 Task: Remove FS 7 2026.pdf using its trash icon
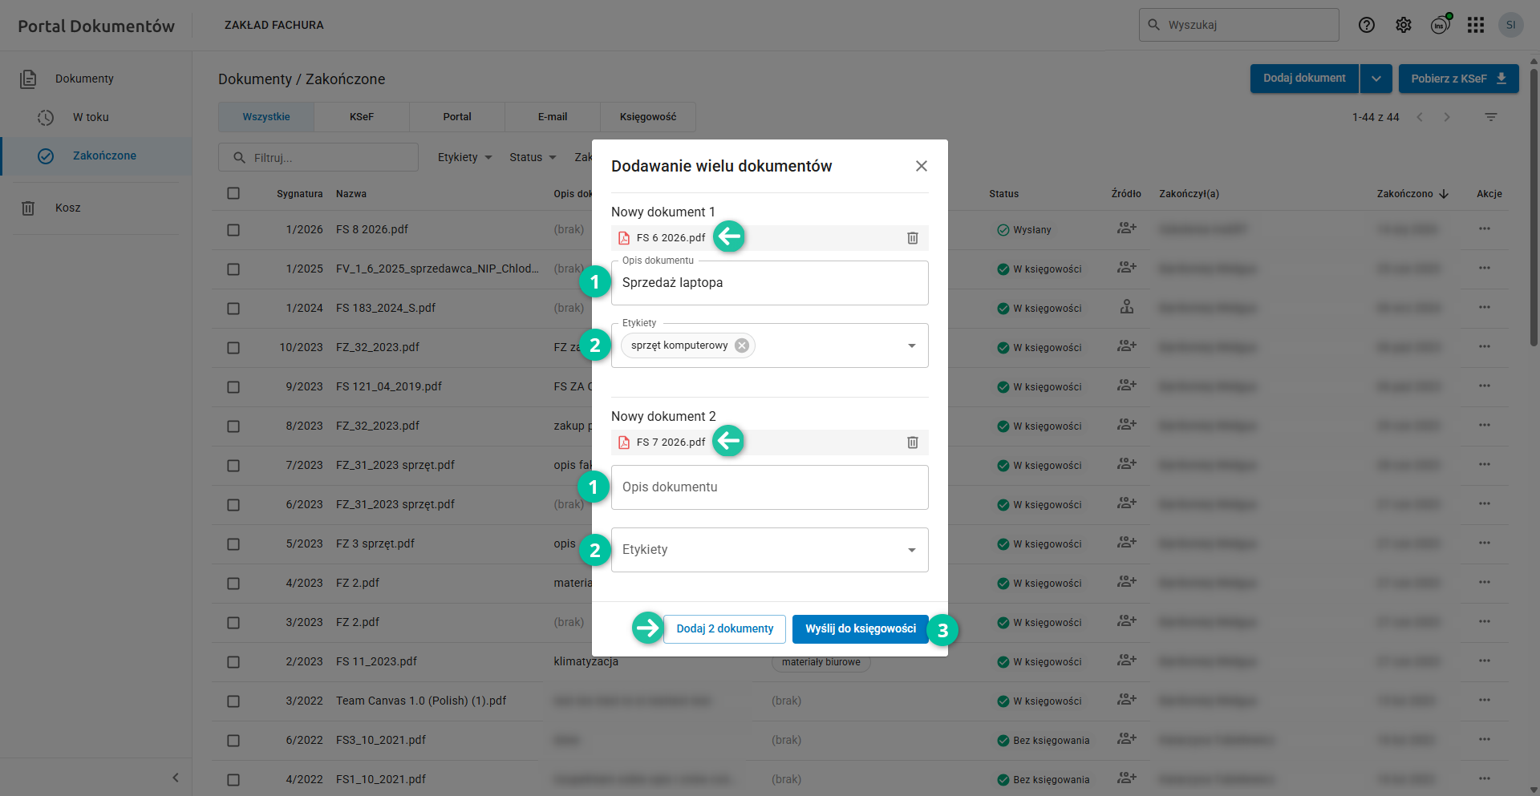pyautogui.click(x=912, y=442)
